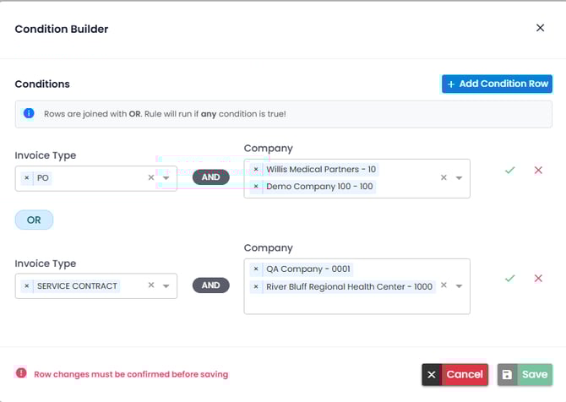Remove the PO invoice type tag

pos(27,178)
